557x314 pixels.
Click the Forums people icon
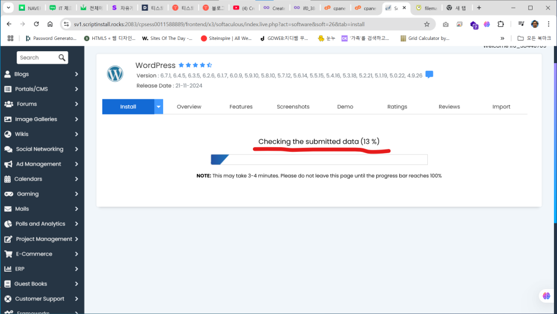click(x=8, y=104)
